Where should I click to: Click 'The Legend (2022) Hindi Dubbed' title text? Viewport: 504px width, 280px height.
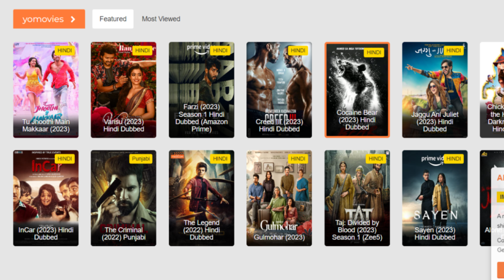click(202, 230)
